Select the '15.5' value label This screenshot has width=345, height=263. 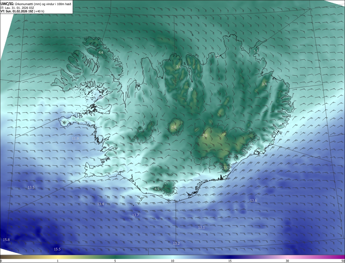(57, 249)
